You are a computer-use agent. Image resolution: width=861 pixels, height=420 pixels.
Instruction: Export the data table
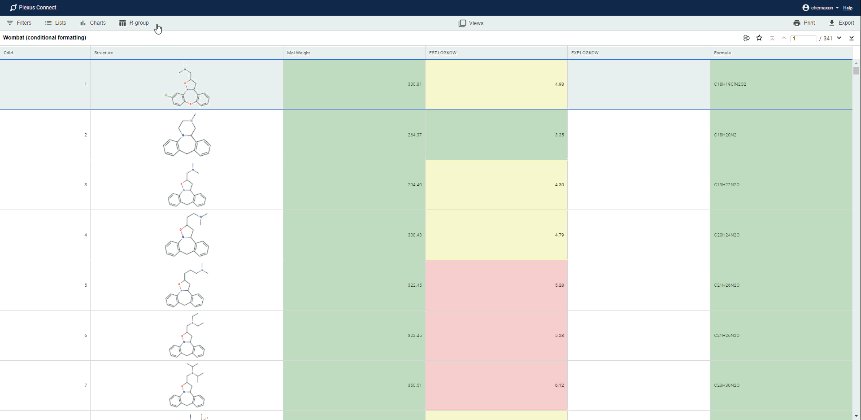tap(841, 23)
